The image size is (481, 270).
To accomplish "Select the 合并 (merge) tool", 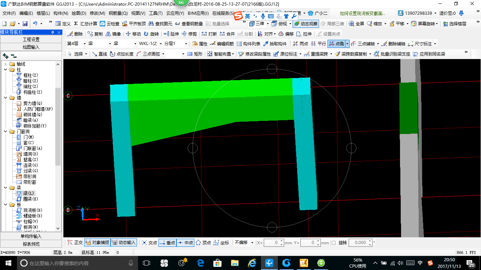I will coord(227,34).
